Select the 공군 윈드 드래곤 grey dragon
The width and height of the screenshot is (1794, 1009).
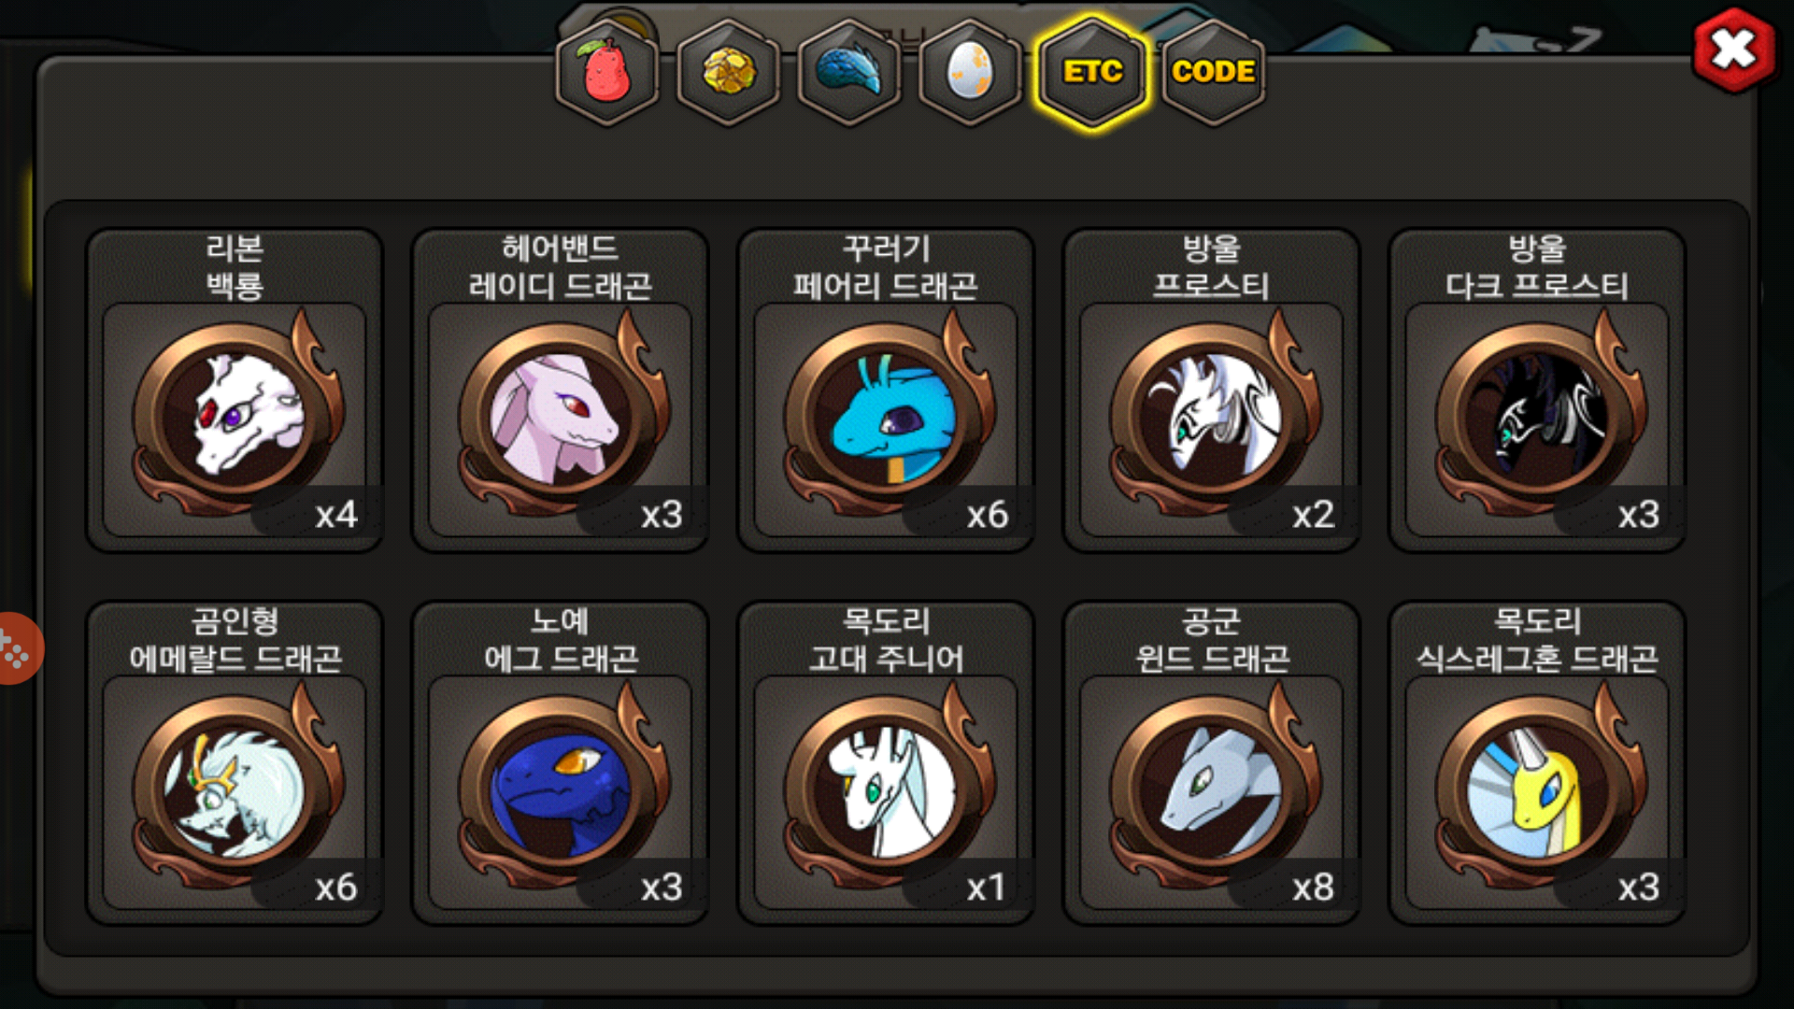tap(1212, 763)
